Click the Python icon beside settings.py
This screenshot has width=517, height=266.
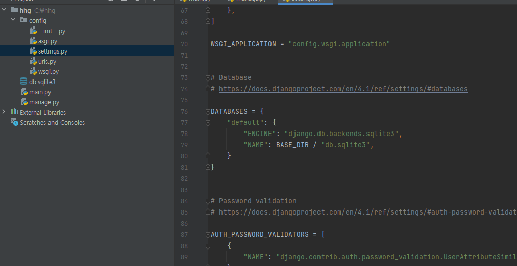point(33,51)
